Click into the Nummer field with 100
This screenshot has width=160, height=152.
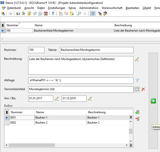(36, 50)
